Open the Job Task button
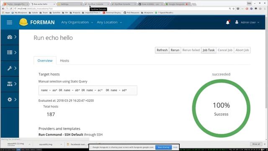The height and width of the screenshot is (151, 268). (x=209, y=50)
